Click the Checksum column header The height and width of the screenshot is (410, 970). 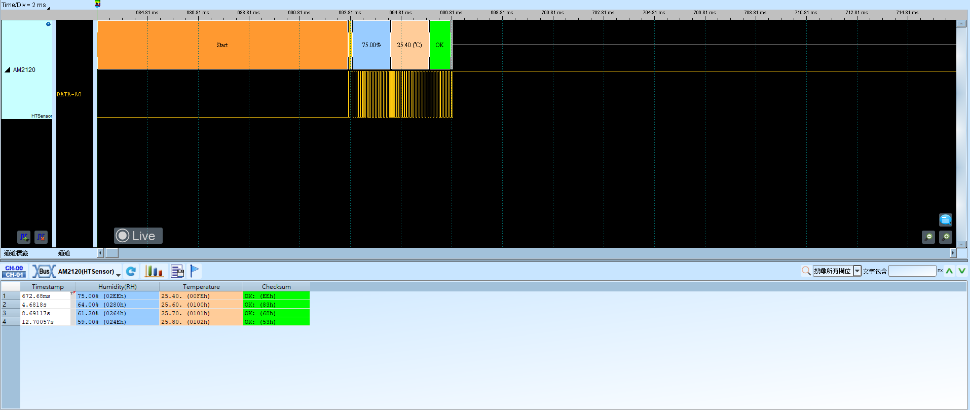[x=277, y=287]
